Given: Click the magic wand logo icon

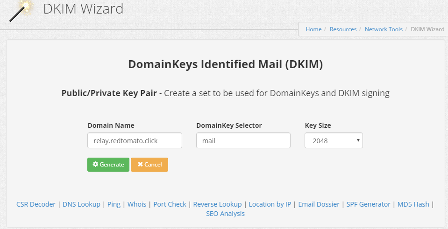Looking at the screenshot, I should tap(21, 11).
